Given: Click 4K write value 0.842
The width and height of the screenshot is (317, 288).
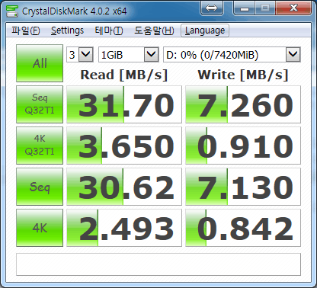Looking at the screenshot, I should [x=243, y=228].
